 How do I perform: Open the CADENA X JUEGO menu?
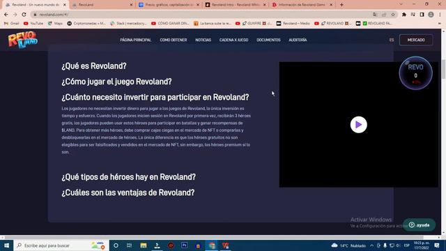233,40
